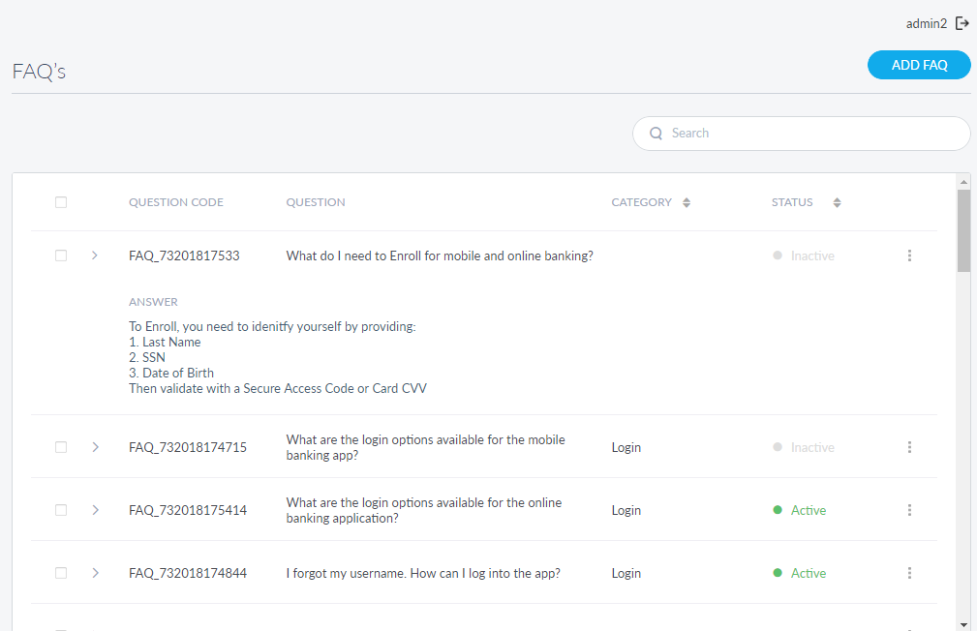Click into the Search input field
The width and height of the screenshot is (977, 631).
point(813,134)
